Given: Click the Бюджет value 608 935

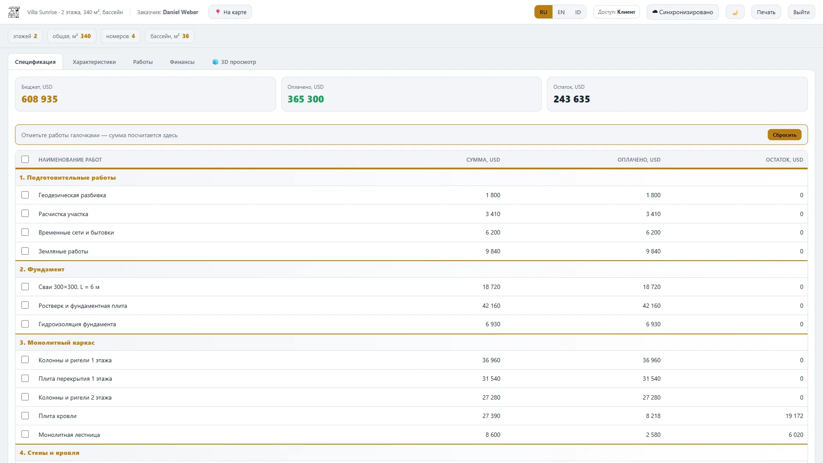Looking at the screenshot, I should coord(39,99).
